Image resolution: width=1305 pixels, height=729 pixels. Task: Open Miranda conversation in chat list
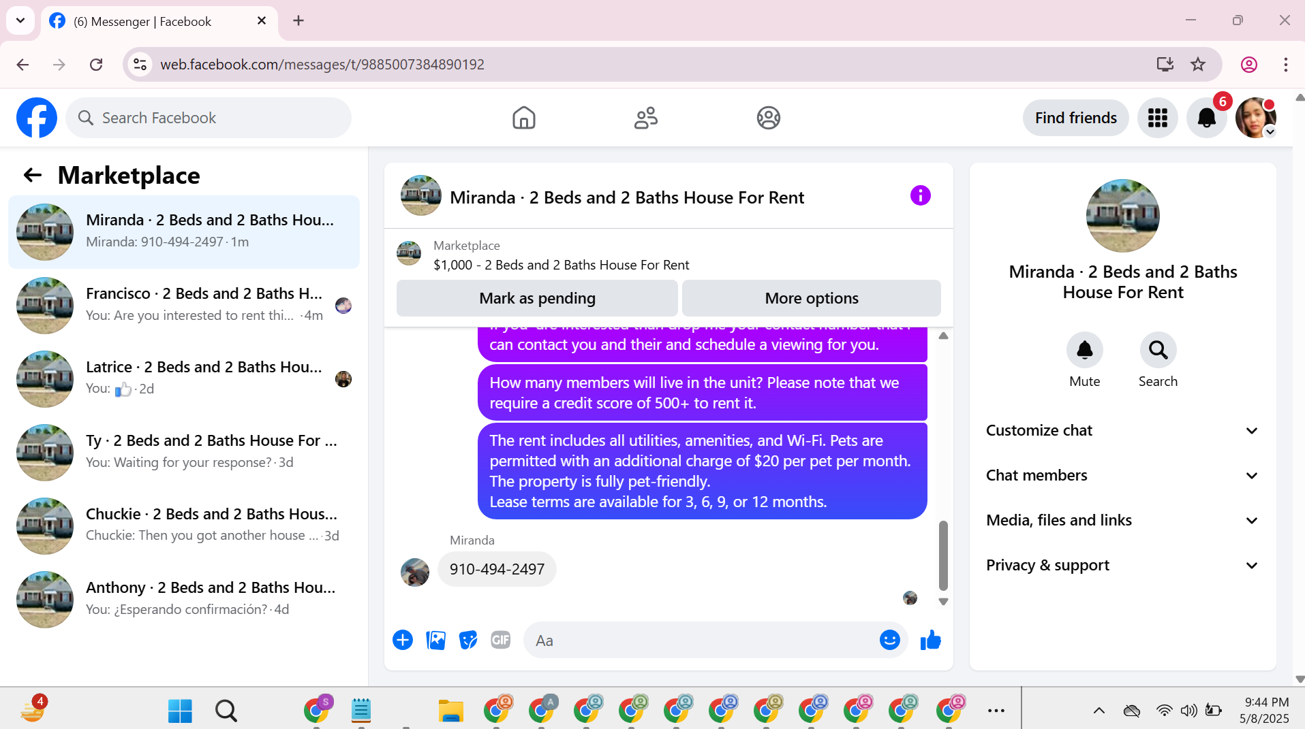coord(184,232)
